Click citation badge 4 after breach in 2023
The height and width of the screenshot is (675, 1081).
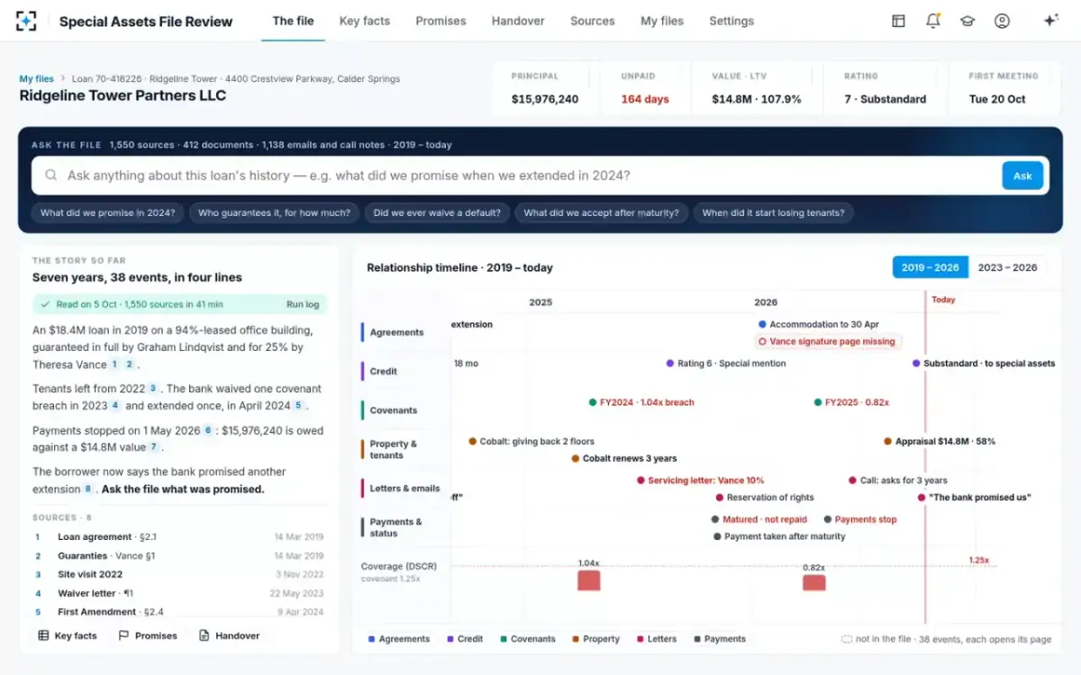(115, 406)
